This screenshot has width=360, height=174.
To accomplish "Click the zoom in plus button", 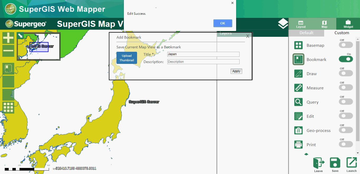I will pyautogui.click(x=8, y=38).
